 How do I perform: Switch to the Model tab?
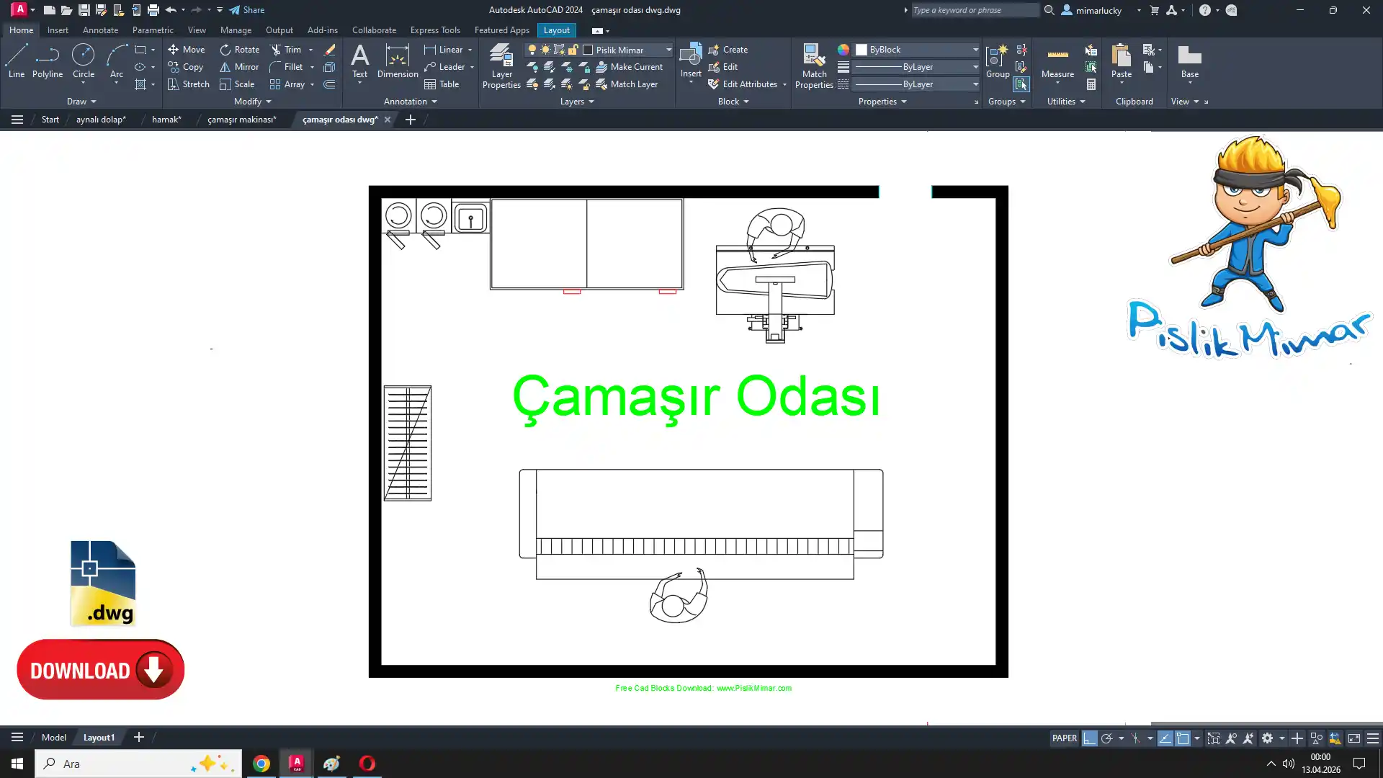(53, 738)
